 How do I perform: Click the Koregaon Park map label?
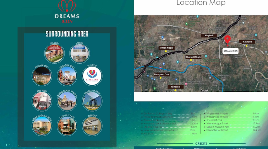[162, 74]
